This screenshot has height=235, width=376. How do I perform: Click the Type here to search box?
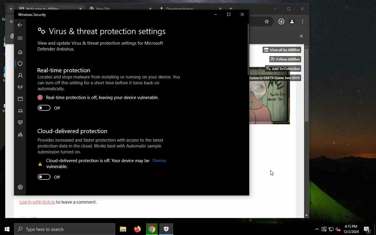click(65, 229)
